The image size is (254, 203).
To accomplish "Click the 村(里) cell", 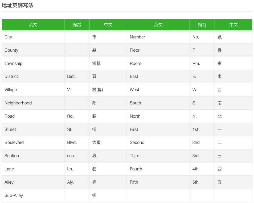I will (97, 90).
